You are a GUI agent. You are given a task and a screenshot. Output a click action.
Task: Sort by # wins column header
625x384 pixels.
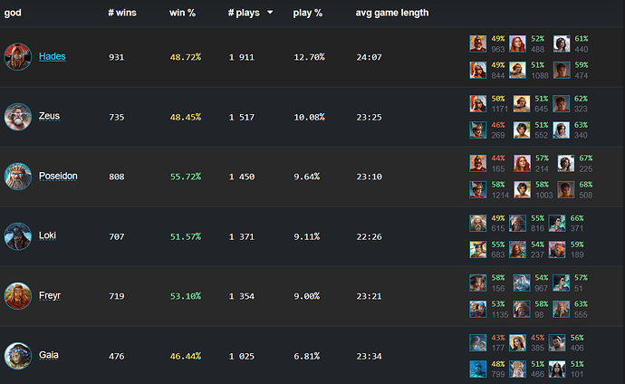pyautogui.click(x=122, y=13)
